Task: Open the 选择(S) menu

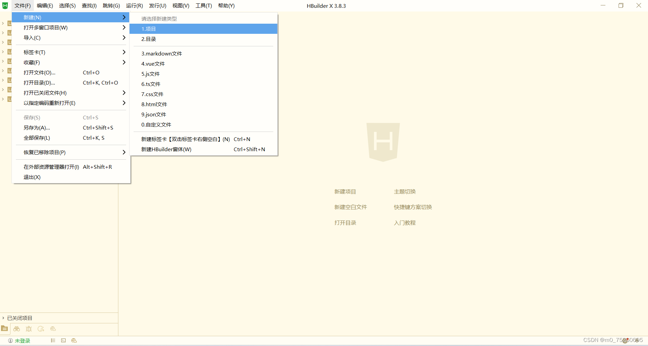Action: pyautogui.click(x=67, y=6)
